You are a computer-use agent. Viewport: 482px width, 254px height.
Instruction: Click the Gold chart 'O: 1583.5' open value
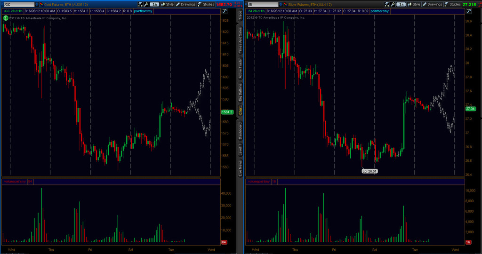(x=64, y=11)
